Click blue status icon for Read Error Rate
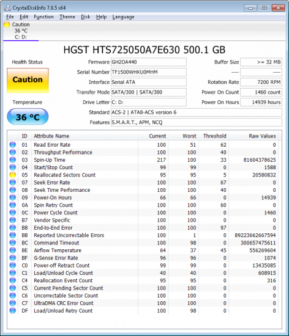 click(13, 145)
